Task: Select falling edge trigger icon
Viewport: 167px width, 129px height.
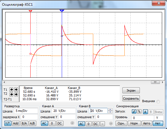Action: coord(139,112)
